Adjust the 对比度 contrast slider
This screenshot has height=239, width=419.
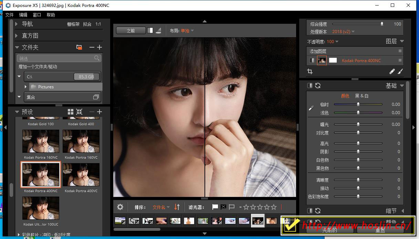358,133
